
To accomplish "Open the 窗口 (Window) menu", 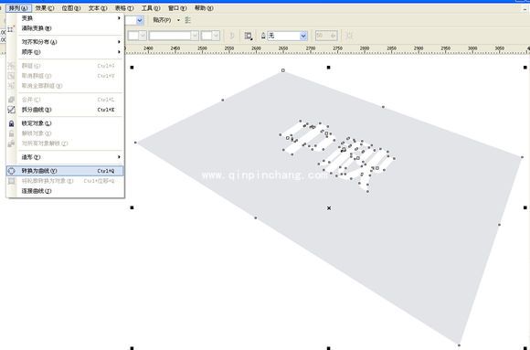I will click(177, 8).
